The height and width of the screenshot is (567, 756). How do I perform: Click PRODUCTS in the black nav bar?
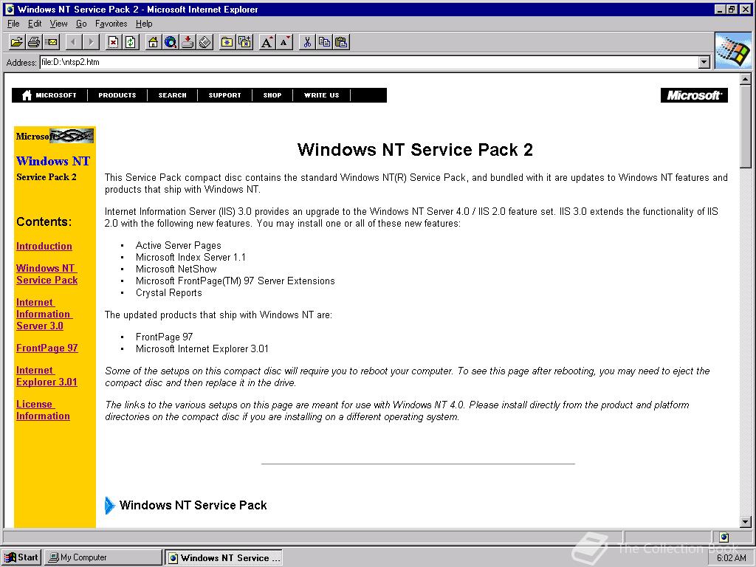click(117, 95)
